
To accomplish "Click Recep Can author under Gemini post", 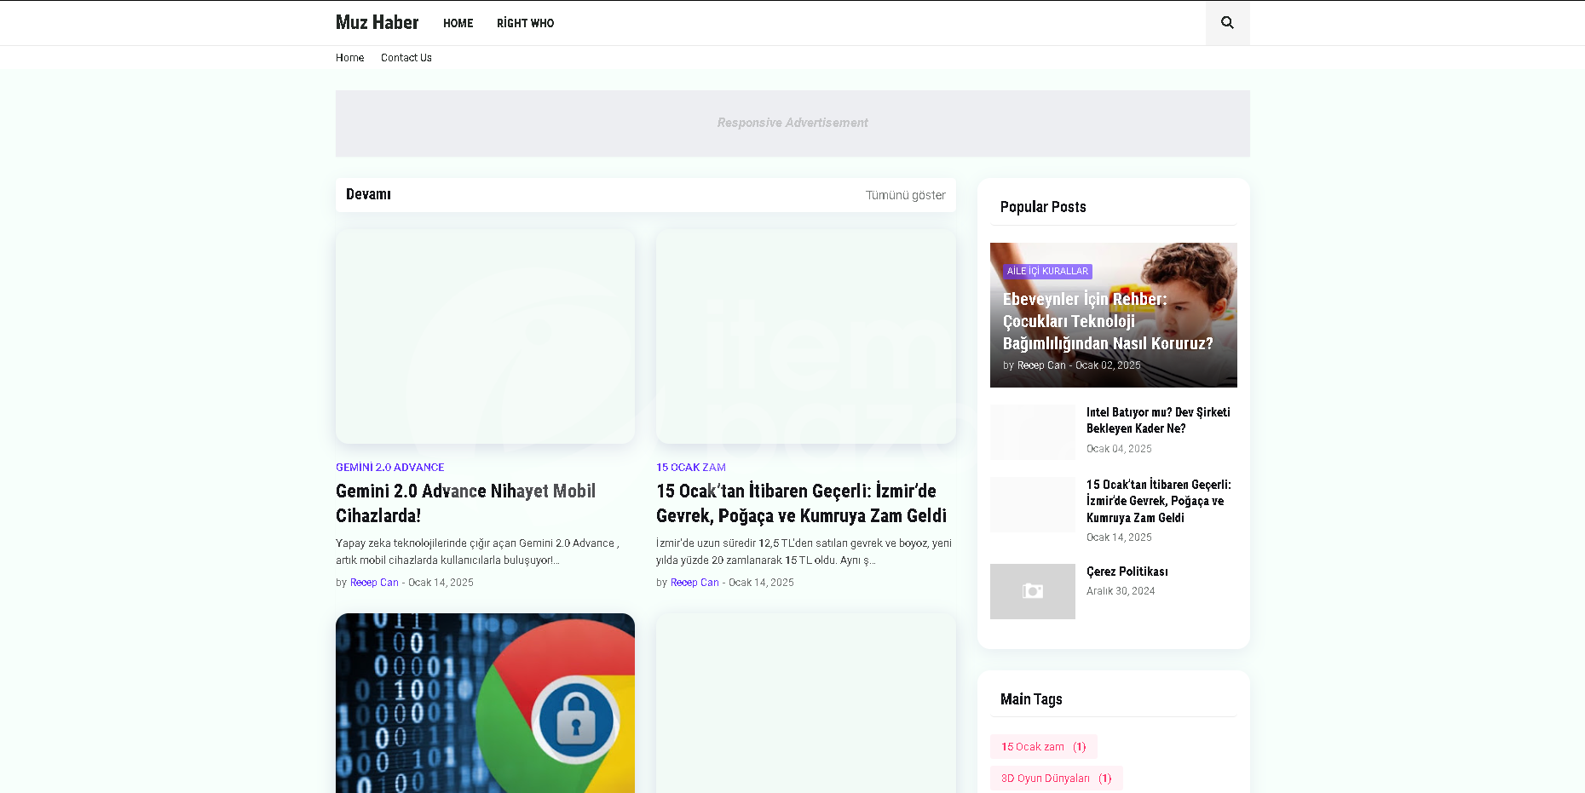I will point(374,583).
